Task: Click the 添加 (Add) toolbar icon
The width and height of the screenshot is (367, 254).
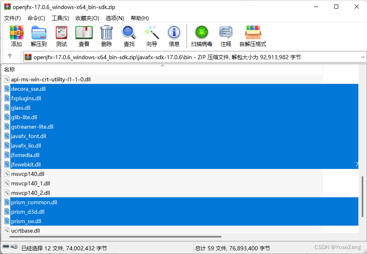Action: [16, 36]
